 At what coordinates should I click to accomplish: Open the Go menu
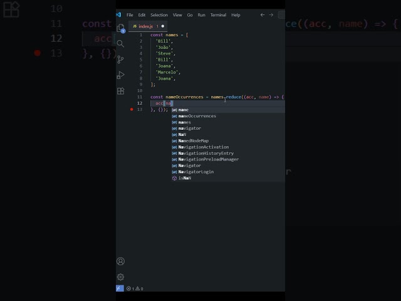(x=190, y=15)
